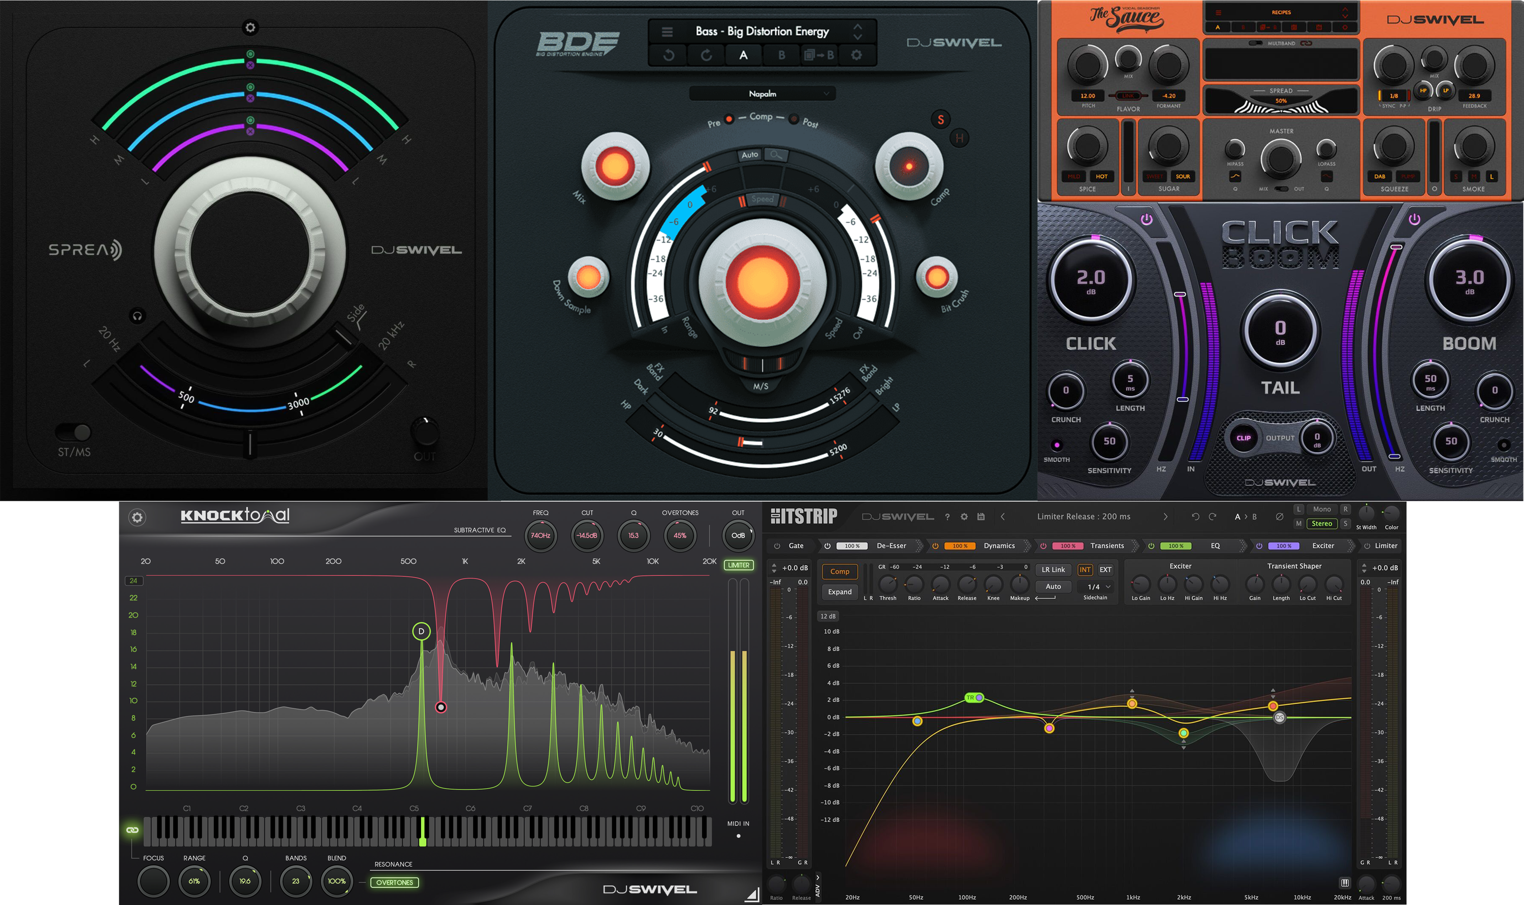Image resolution: width=1524 pixels, height=905 pixels.
Task: Switch to the Transients section in HITSTRIP
Action: (x=1107, y=546)
